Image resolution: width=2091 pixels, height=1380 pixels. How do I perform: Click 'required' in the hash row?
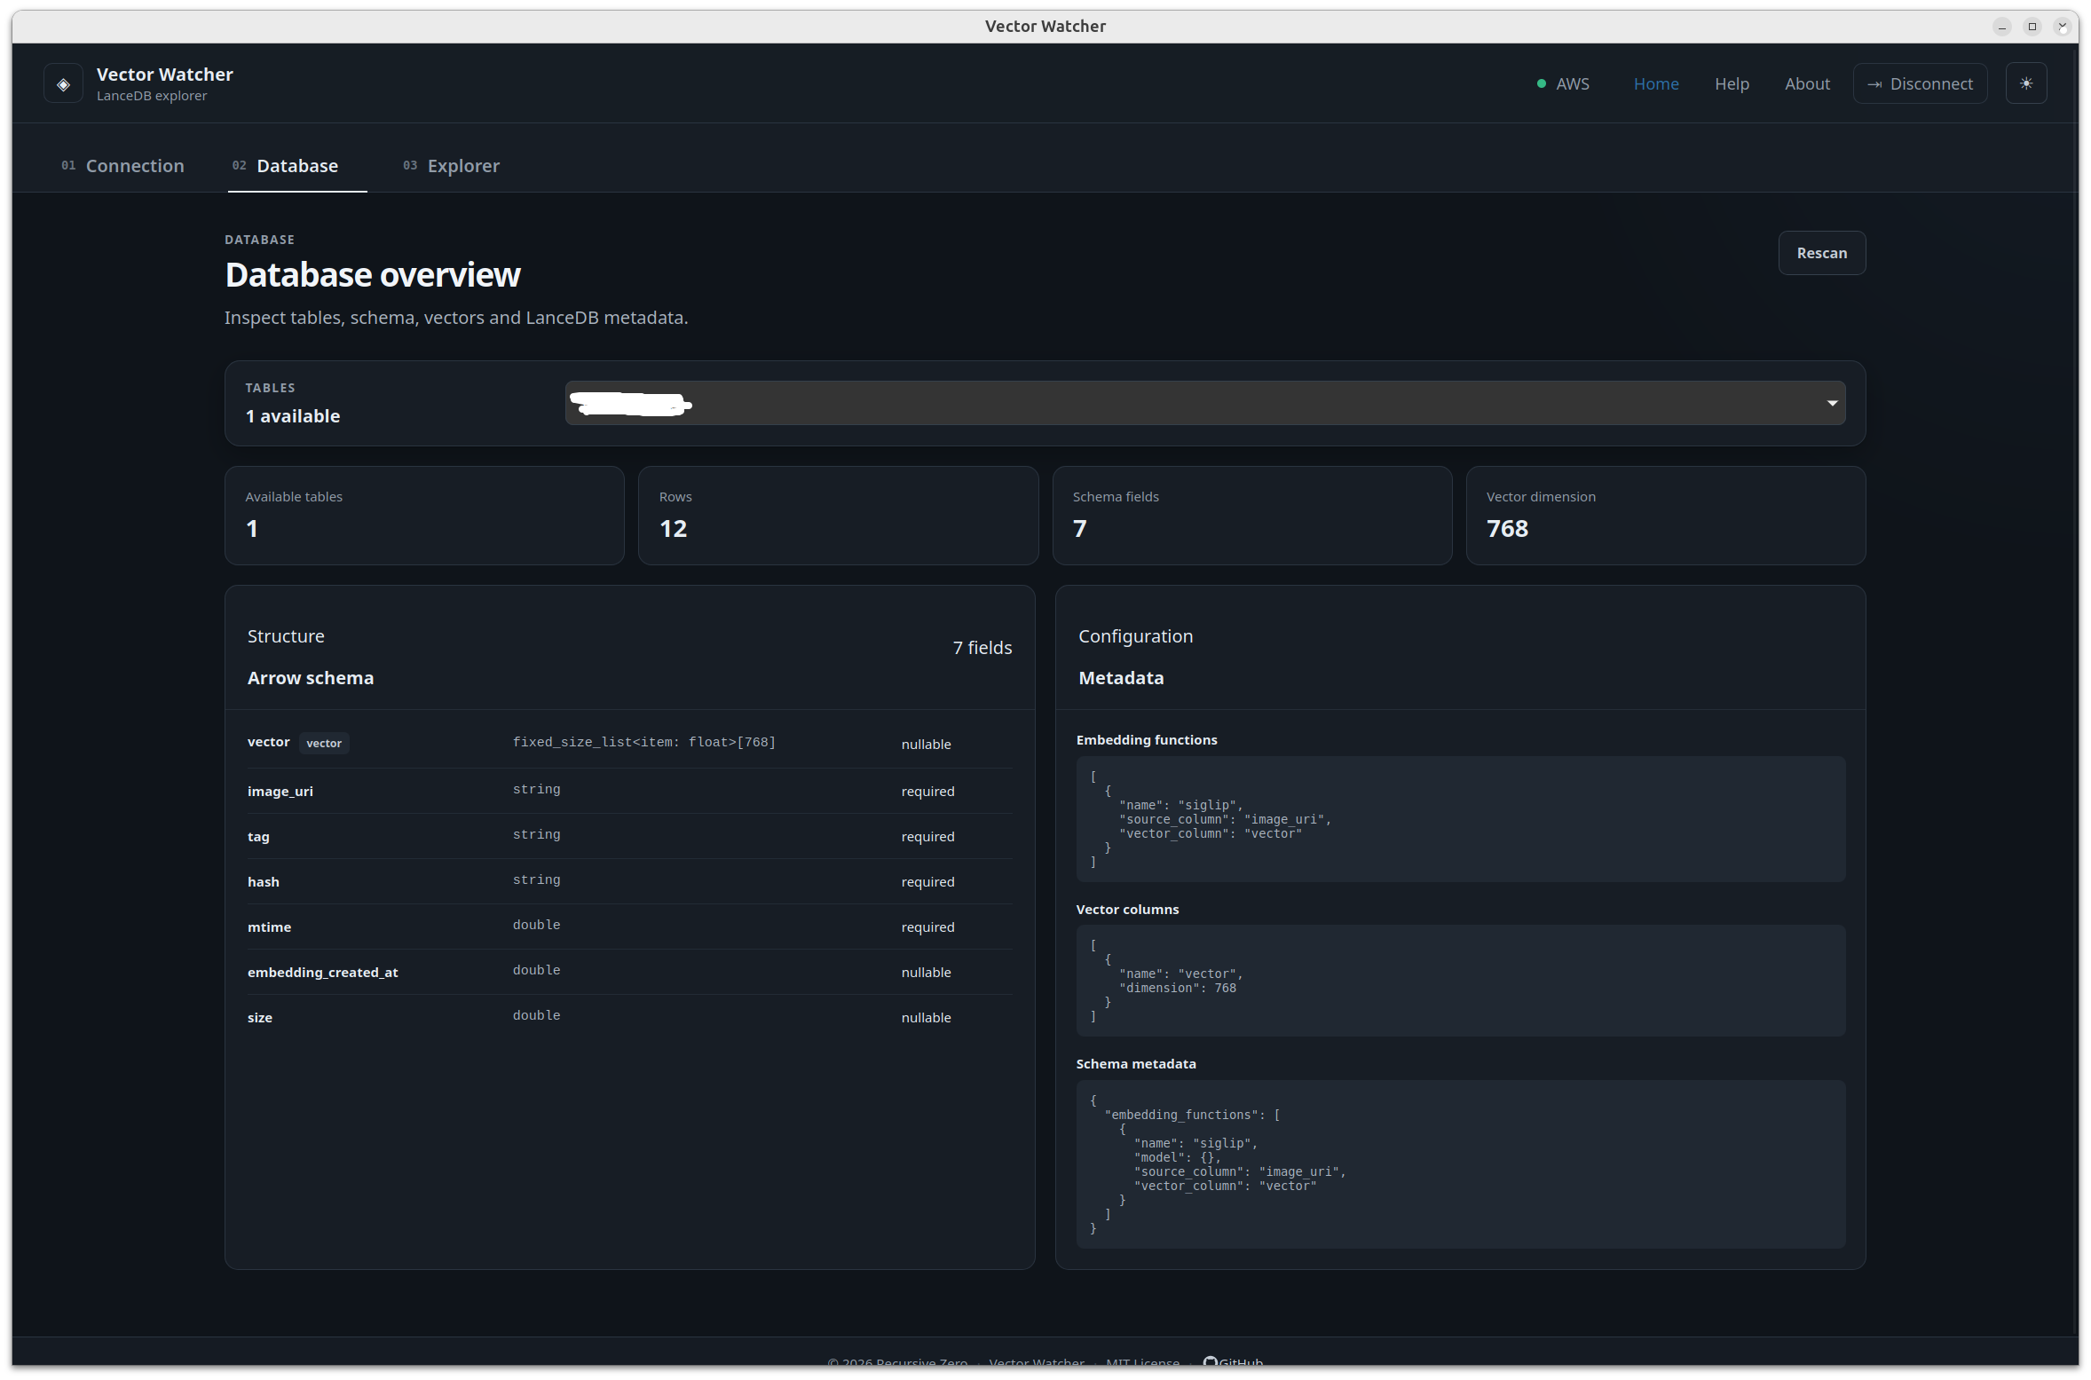coord(927,881)
